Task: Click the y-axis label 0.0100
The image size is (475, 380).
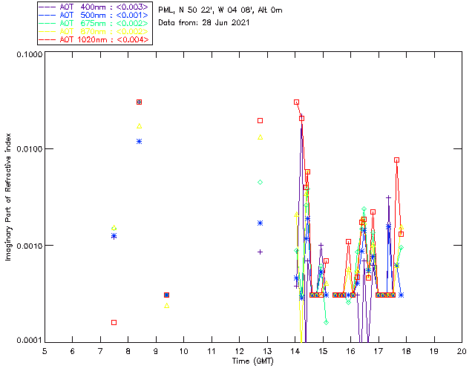Action: 29,148
